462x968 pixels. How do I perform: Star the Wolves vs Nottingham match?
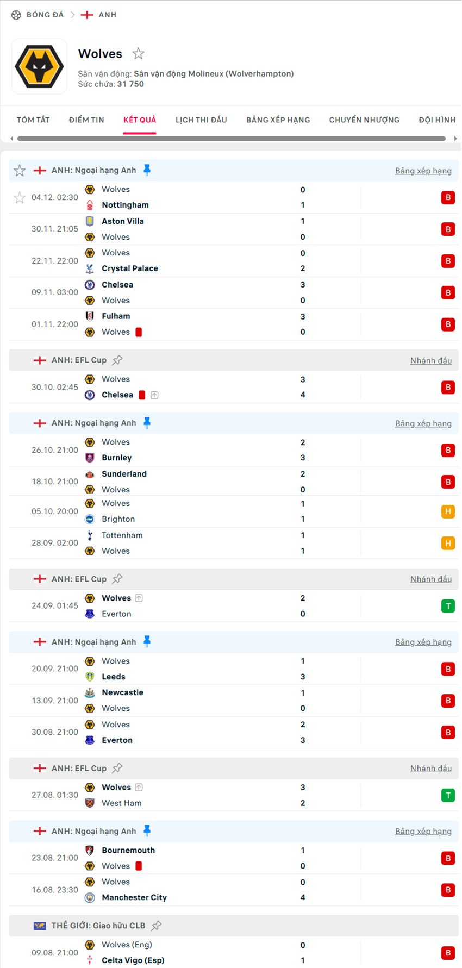point(20,197)
